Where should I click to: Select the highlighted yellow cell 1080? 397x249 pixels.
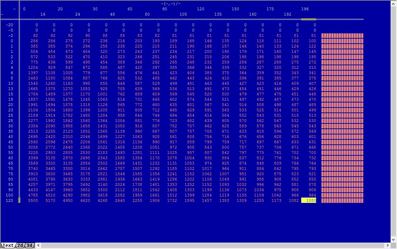308,201
